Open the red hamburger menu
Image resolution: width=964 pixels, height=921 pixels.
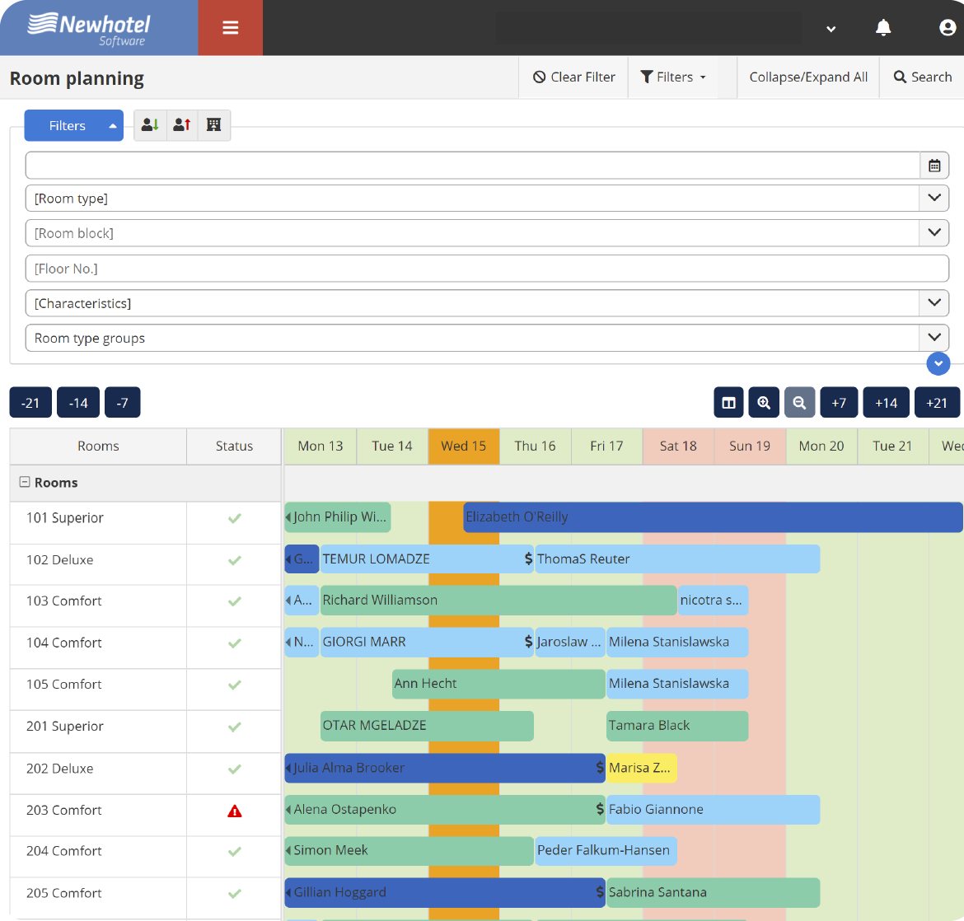click(x=231, y=28)
